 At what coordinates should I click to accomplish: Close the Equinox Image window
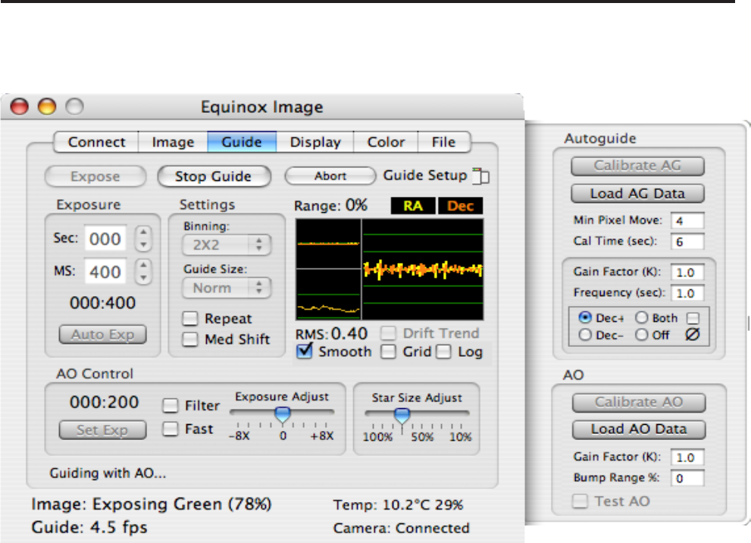point(20,106)
